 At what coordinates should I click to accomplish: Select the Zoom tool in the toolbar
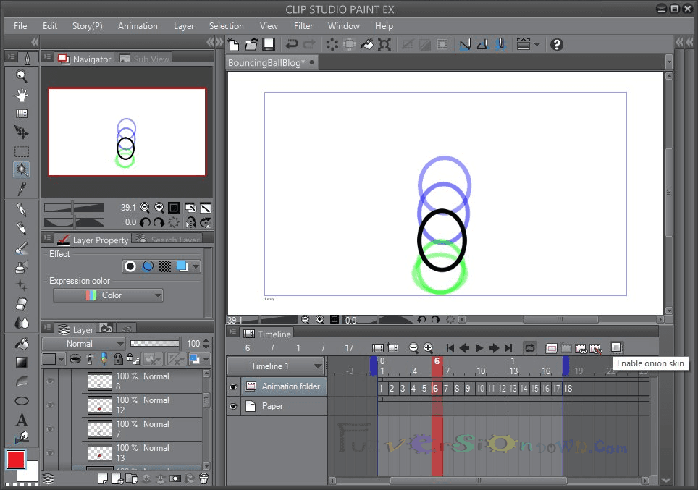click(21, 76)
